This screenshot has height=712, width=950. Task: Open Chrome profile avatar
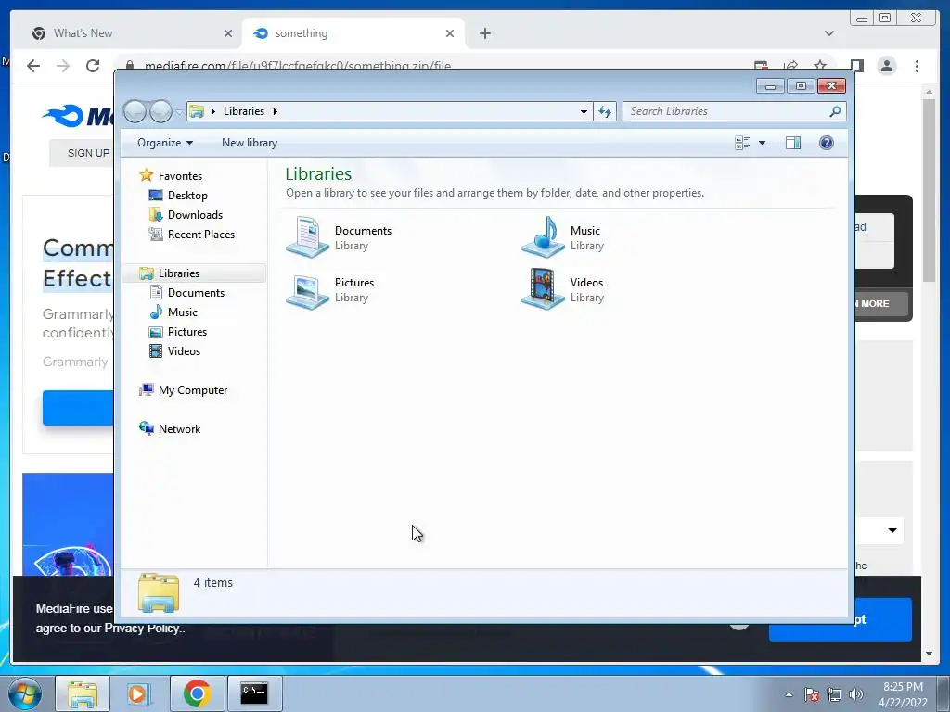pos(886,66)
